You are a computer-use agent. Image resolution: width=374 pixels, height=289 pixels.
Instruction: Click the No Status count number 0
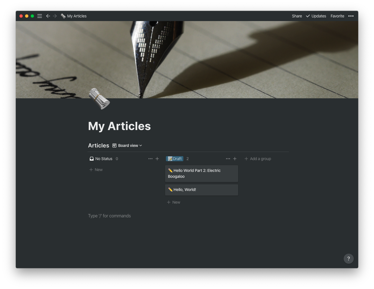pos(117,159)
